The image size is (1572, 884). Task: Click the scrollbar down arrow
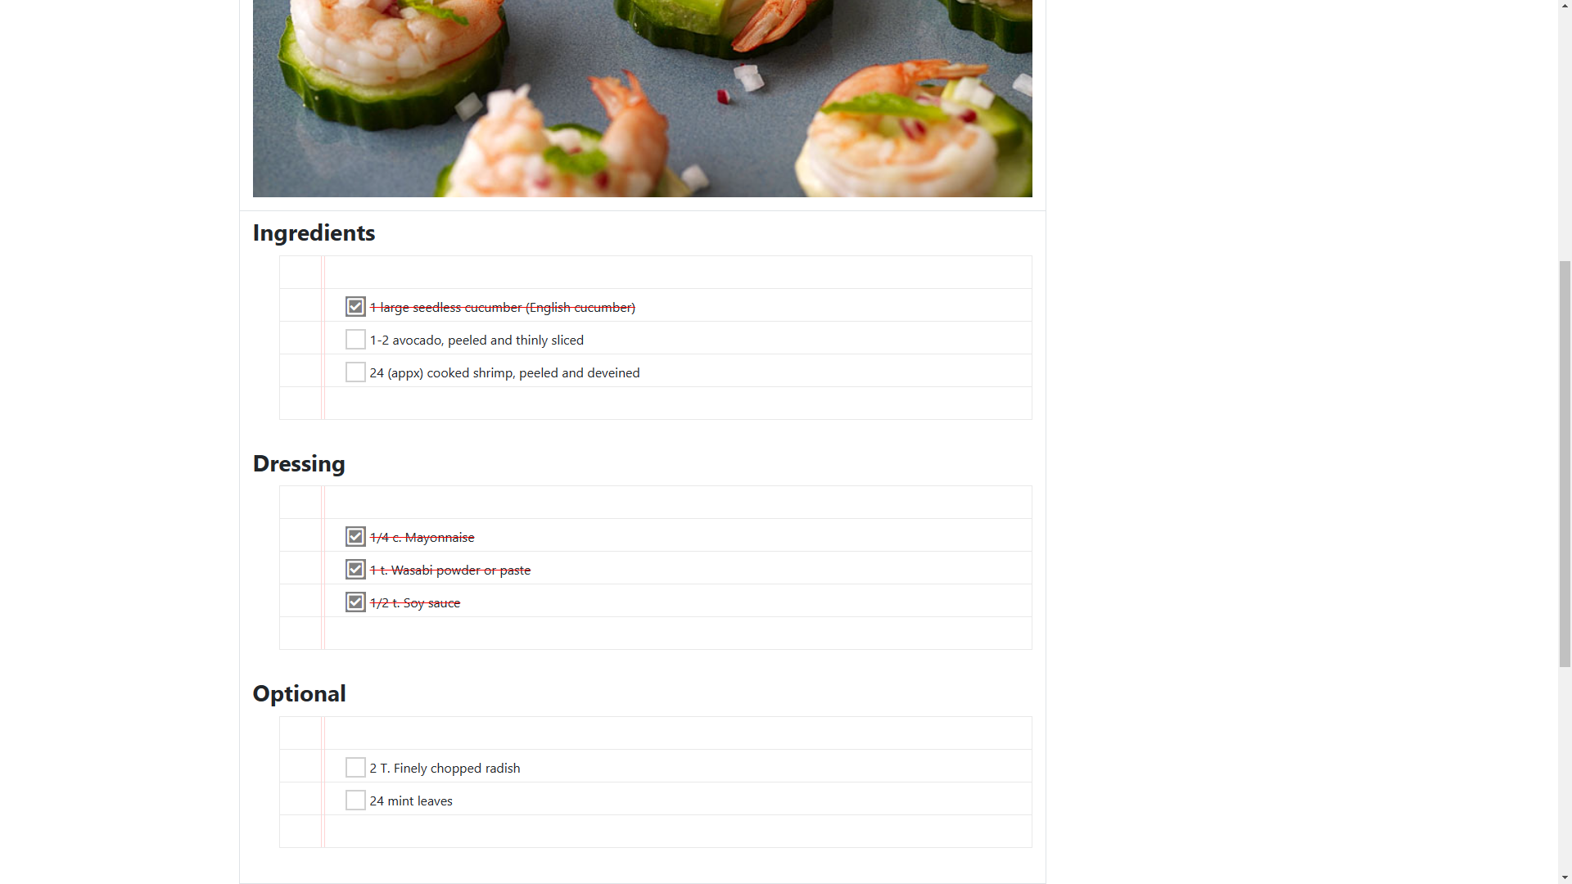[x=1565, y=877]
